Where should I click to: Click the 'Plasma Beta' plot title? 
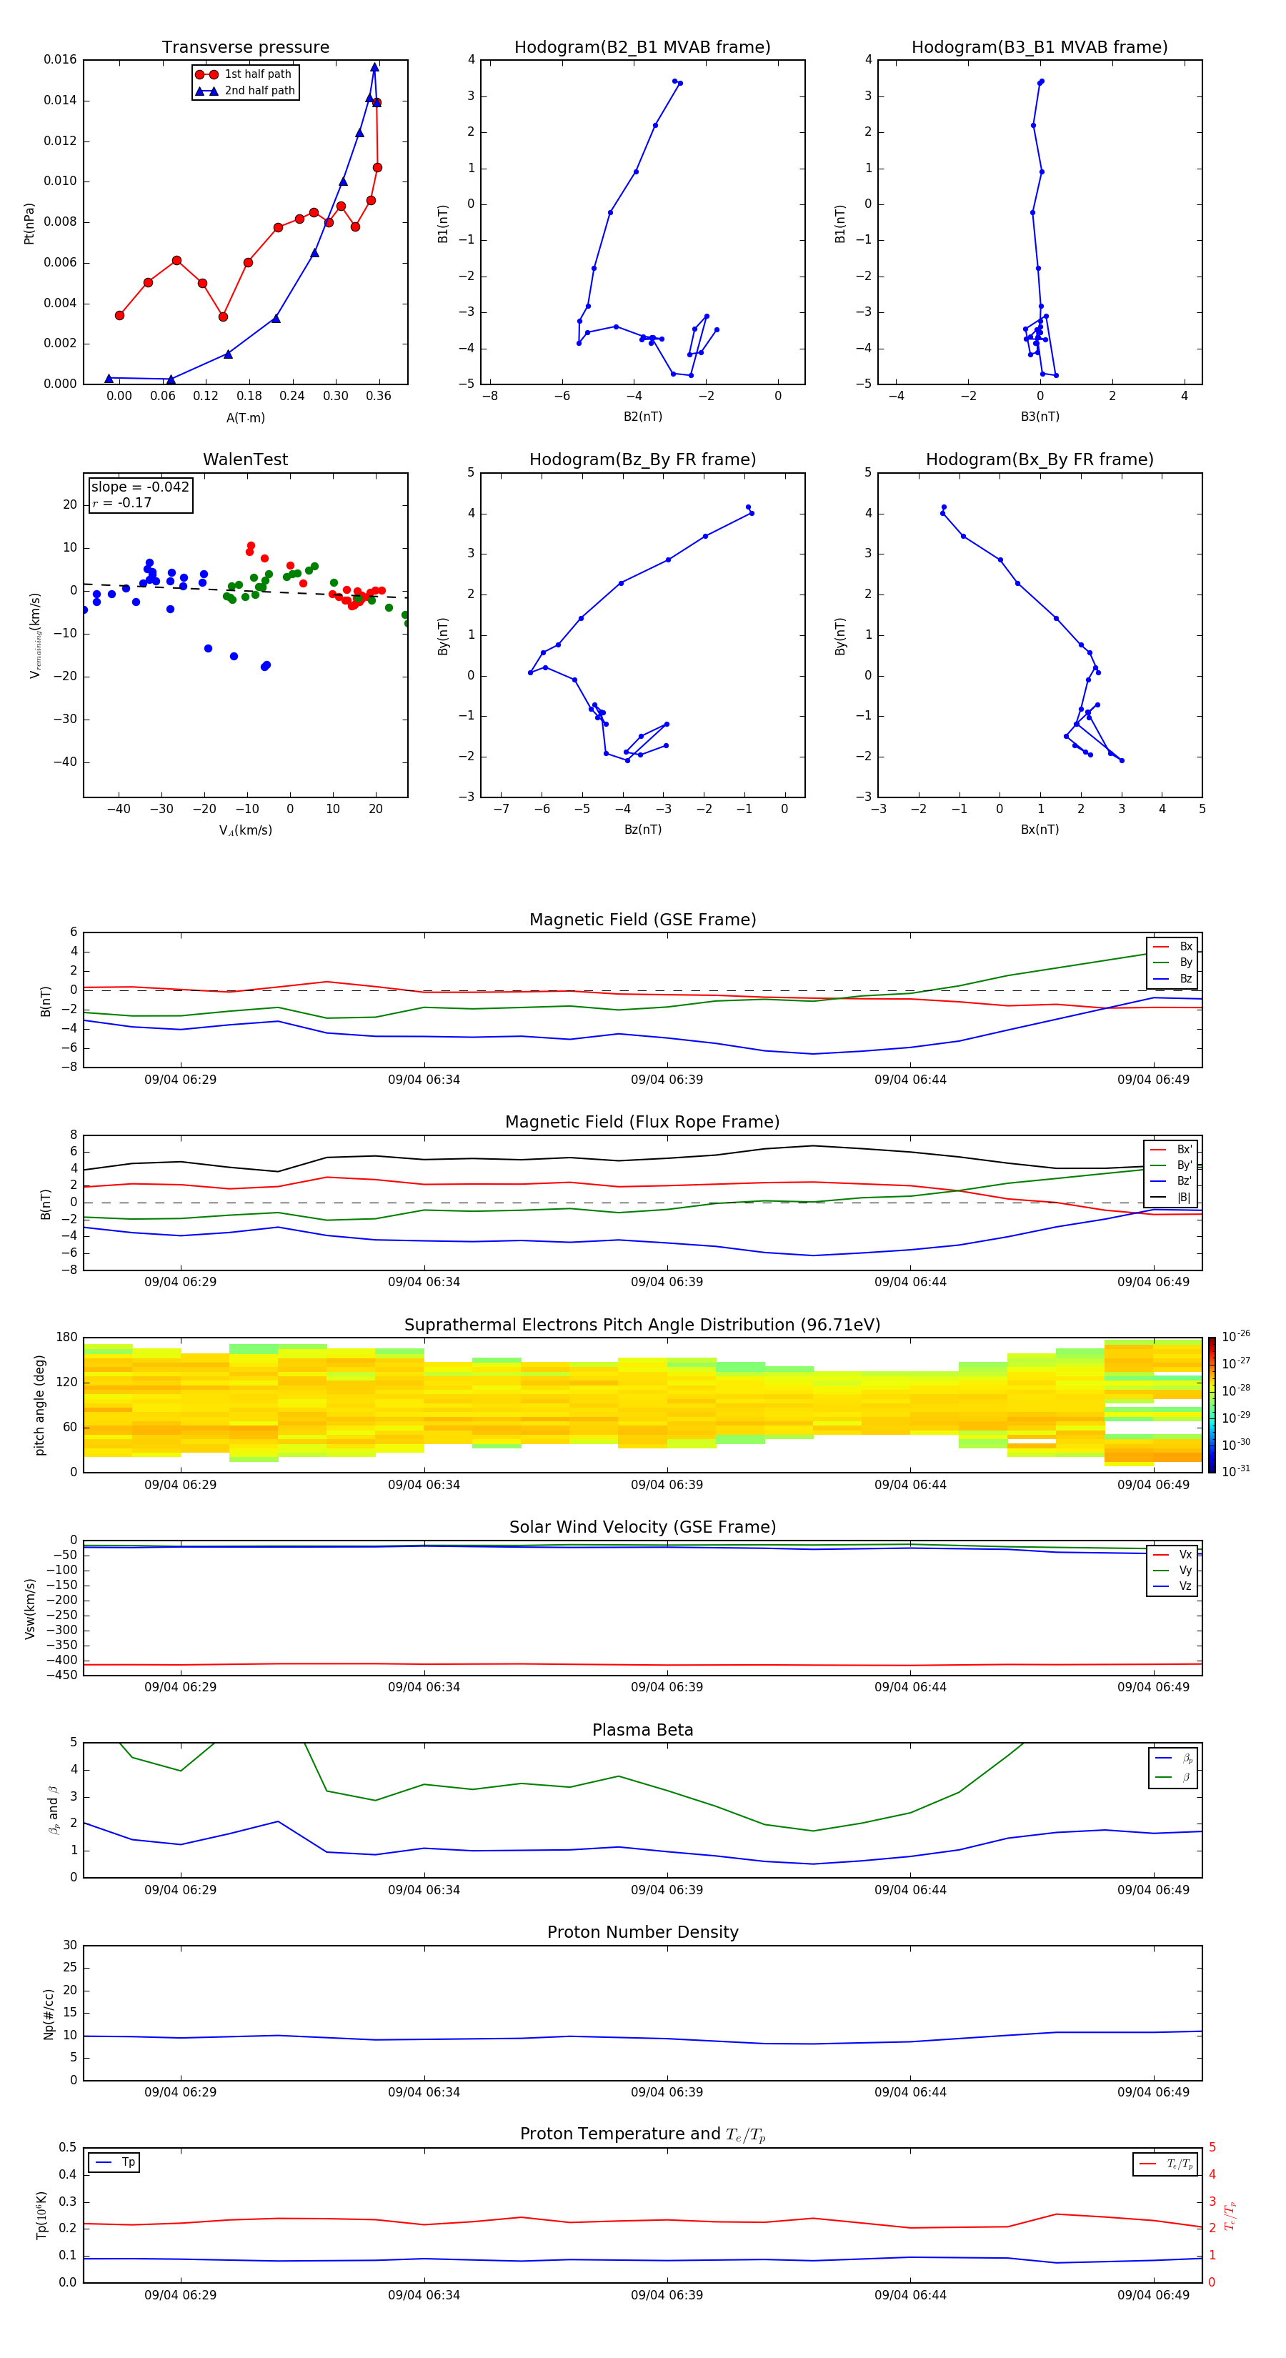click(642, 1731)
